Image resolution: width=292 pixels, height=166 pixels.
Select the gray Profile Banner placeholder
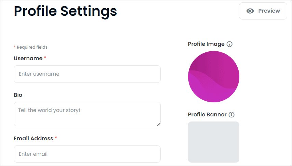coord(214,142)
